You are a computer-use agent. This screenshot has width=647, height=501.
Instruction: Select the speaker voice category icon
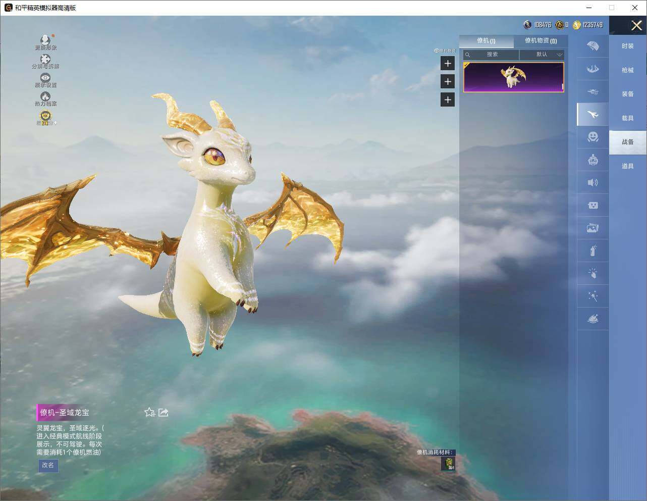pos(593,182)
